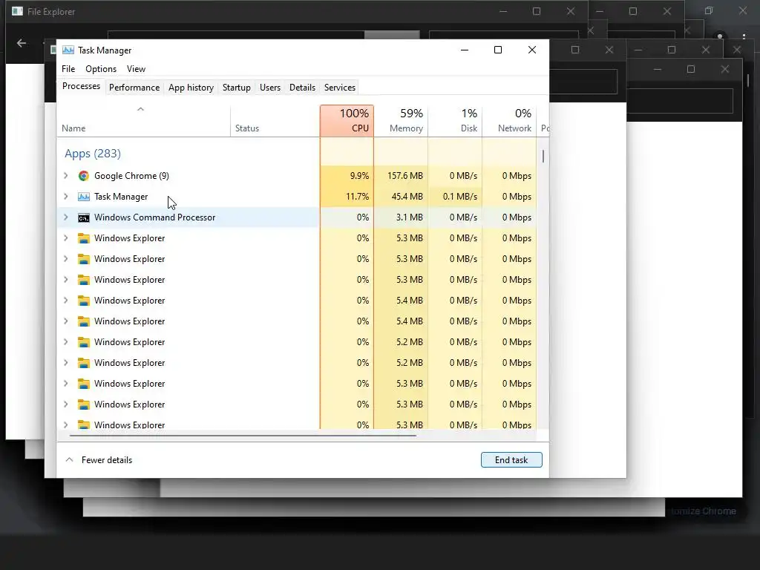Click Chrome's 9.9% CPU value
The image size is (760, 570).
(x=359, y=176)
